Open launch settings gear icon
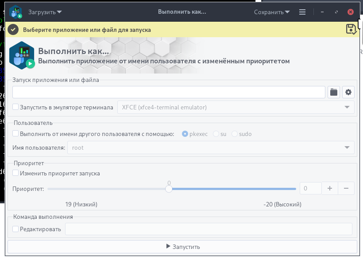 pos(348,92)
